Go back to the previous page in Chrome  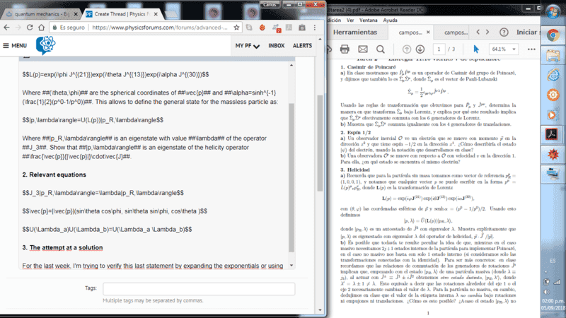point(6,28)
